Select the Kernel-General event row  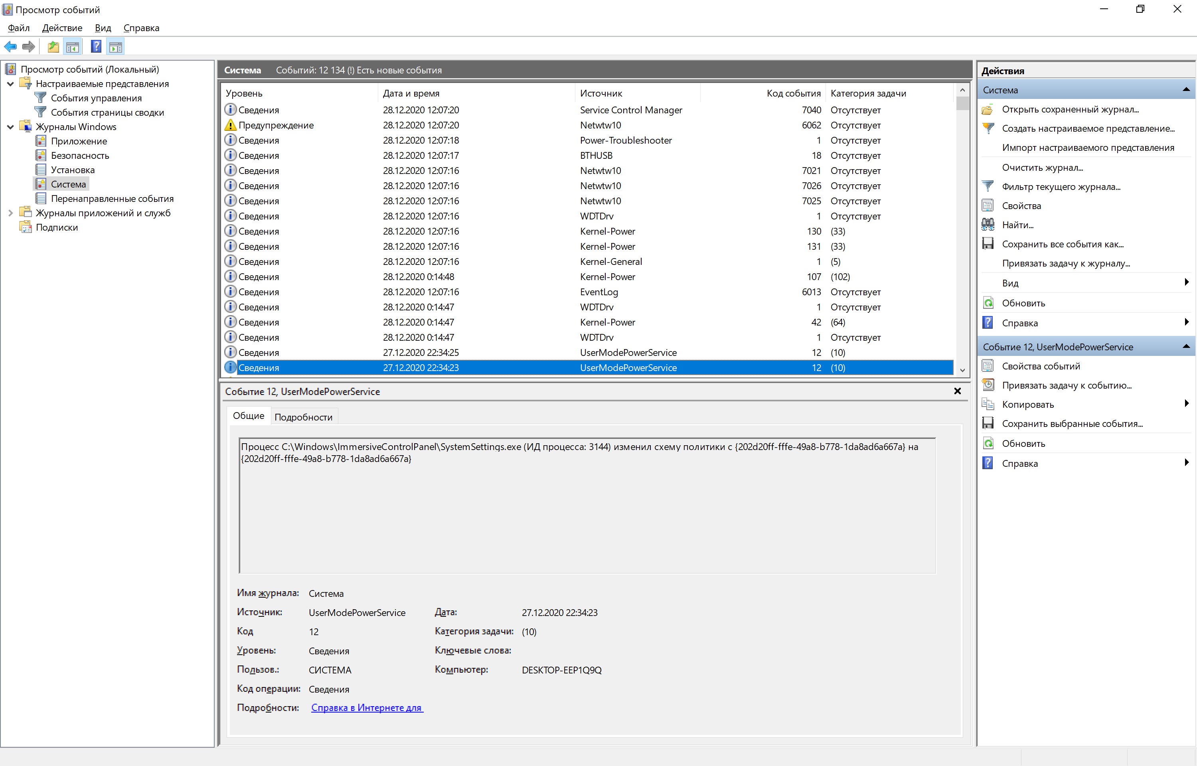point(587,262)
